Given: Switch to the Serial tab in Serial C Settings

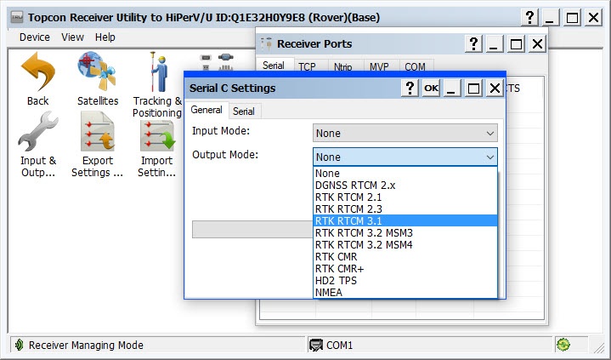Looking at the screenshot, I should pyautogui.click(x=243, y=111).
